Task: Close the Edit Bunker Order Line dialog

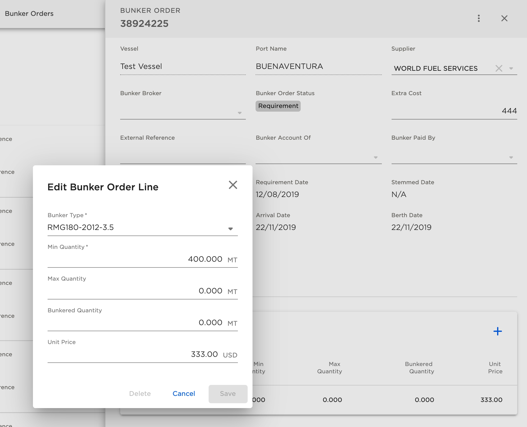Action: [233, 185]
